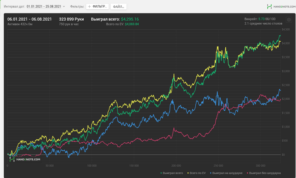Image resolution: width=296 pixels, height=178 pixels.
Task: Click the 323 899 Руки hand count
Action: [x=71, y=19]
